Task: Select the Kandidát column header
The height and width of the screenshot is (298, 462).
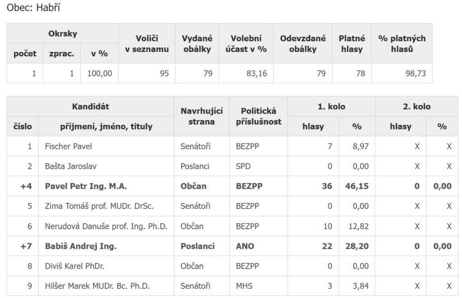Action: [x=90, y=106]
